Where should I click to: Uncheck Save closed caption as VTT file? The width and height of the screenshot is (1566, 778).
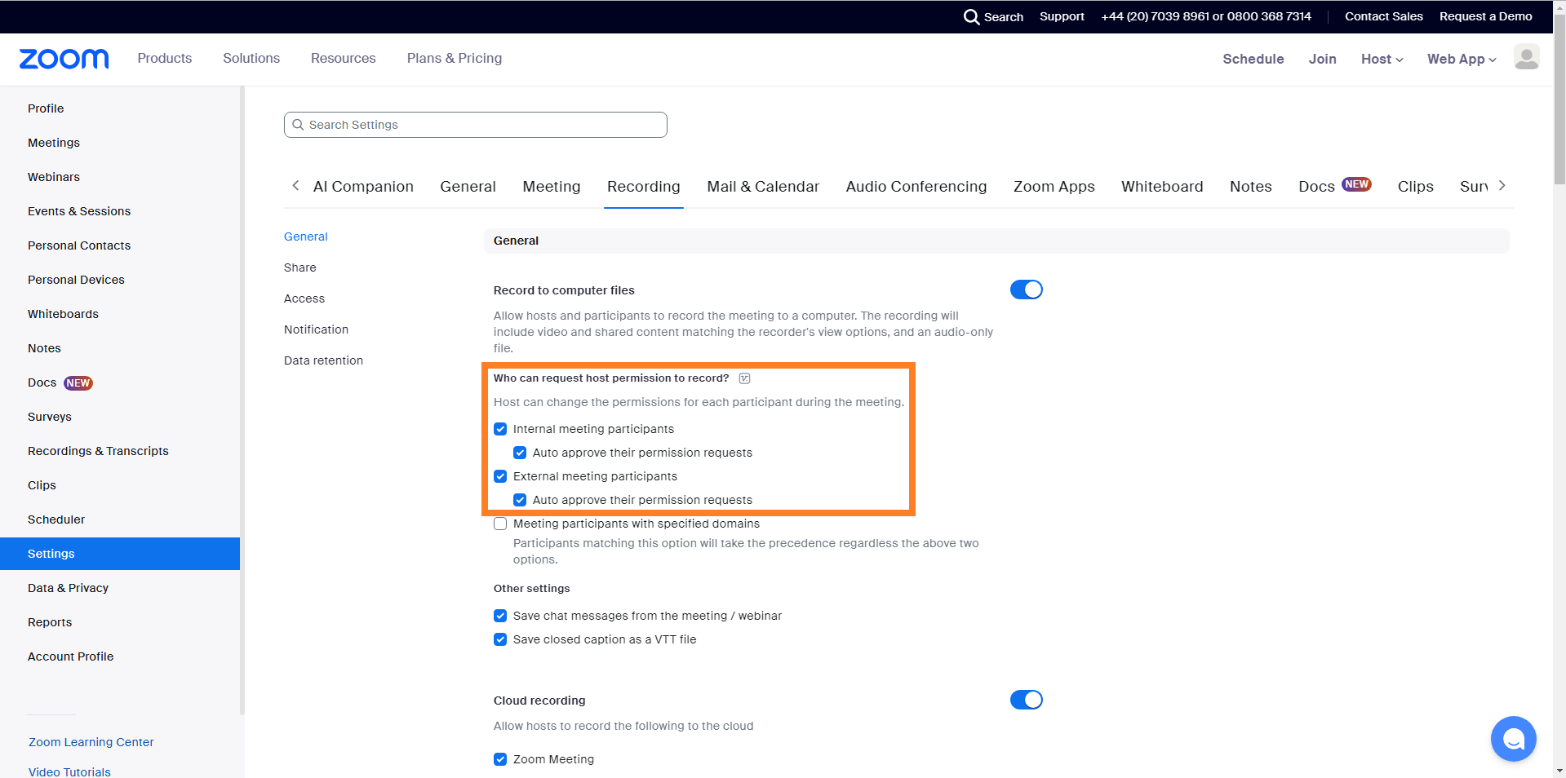click(x=500, y=639)
